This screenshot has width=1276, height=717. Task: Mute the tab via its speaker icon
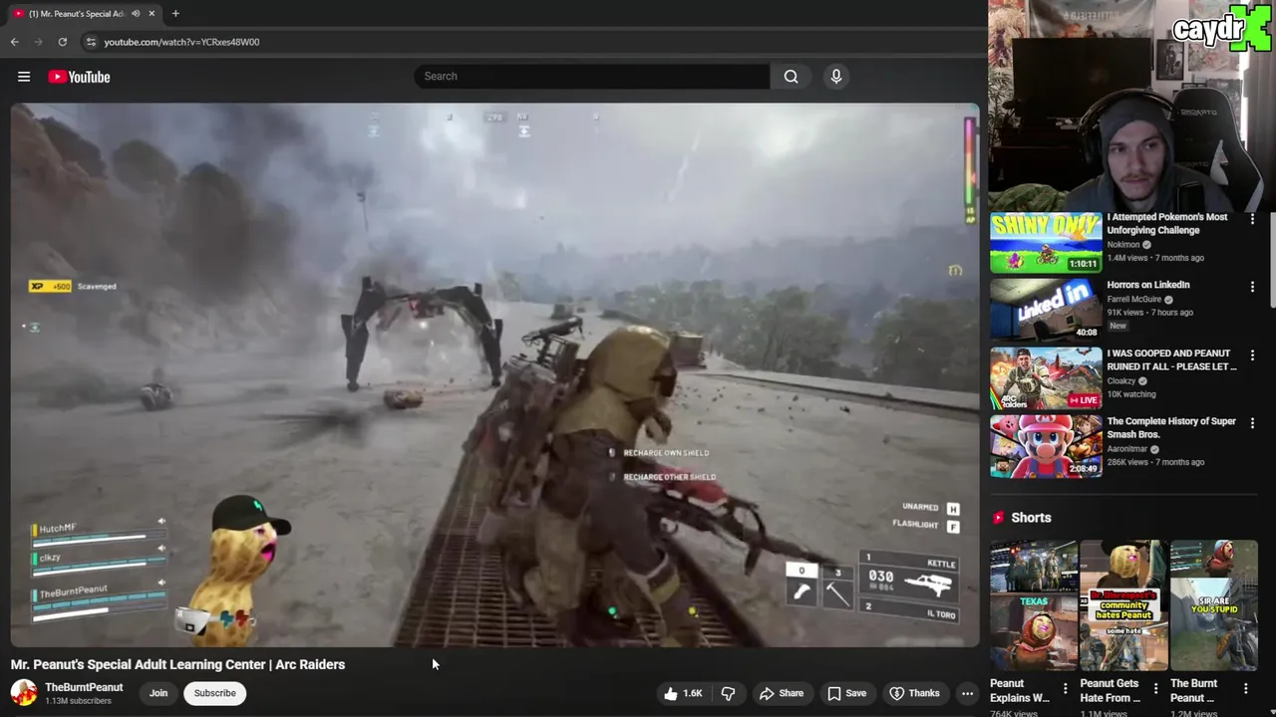pos(136,13)
